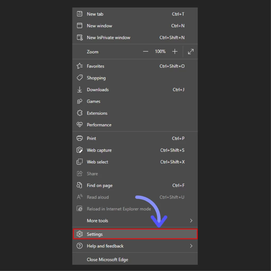271x271 pixels.
Task: Open a New tab from the menu
Action: pos(135,14)
